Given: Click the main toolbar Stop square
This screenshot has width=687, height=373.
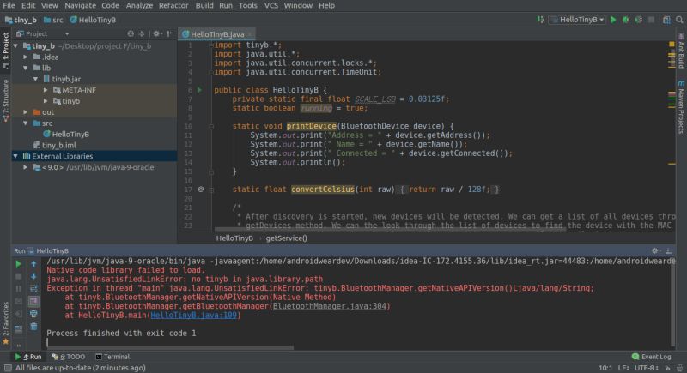Looking at the screenshot, I should click(652, 20).
